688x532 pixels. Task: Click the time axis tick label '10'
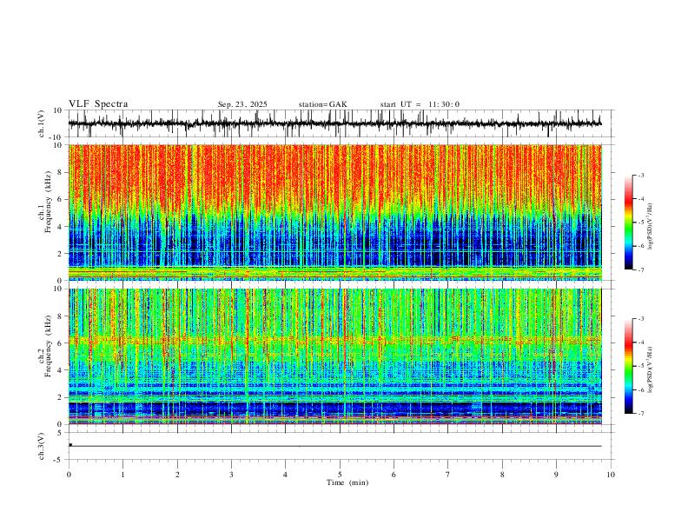coord(611,475)
